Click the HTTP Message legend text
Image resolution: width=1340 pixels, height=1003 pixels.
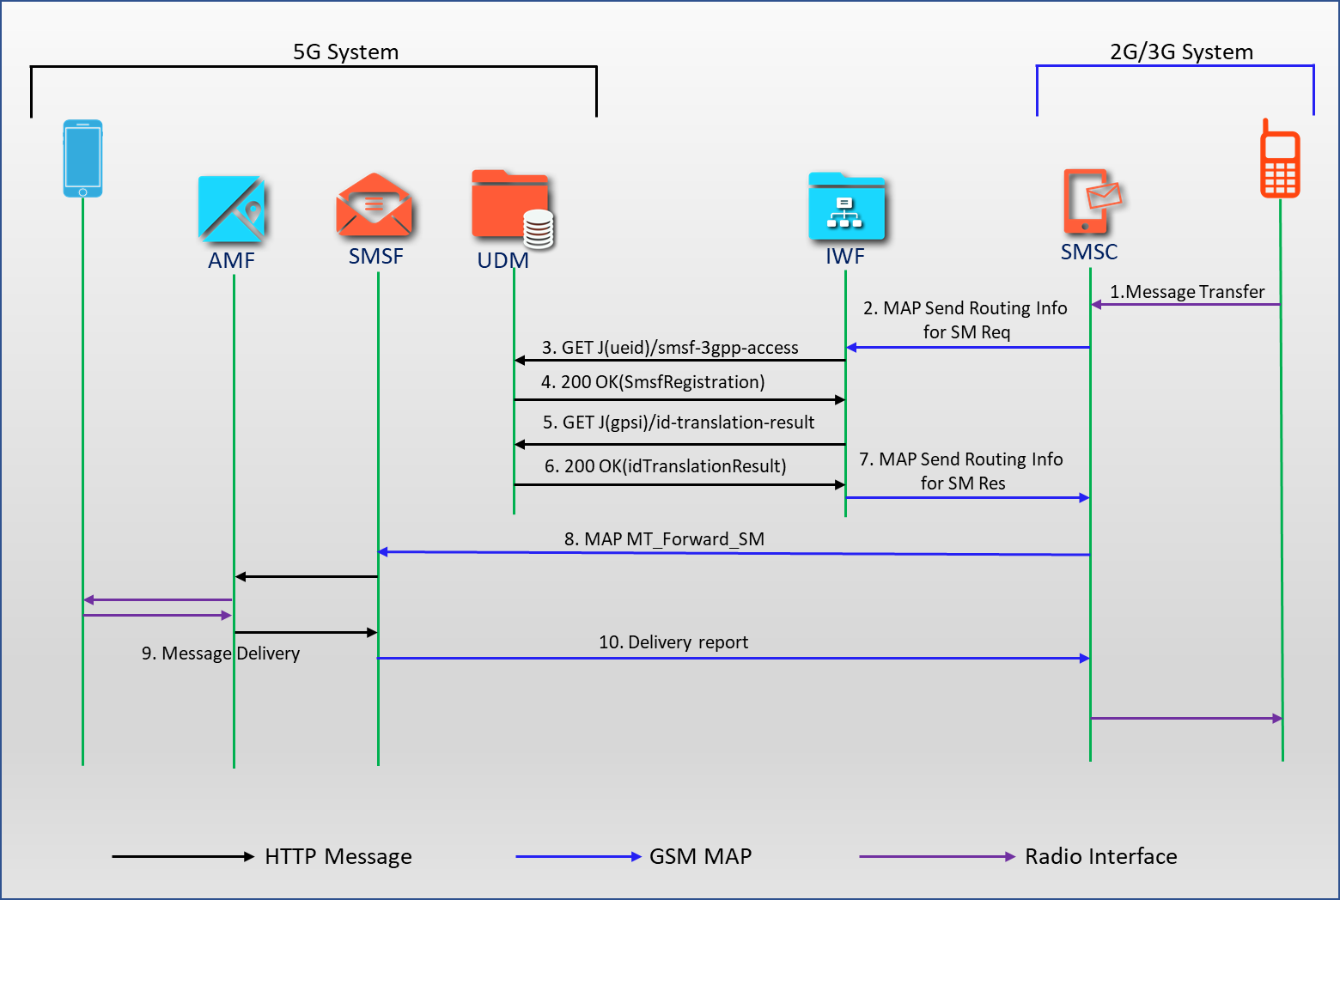pos(338,856)
